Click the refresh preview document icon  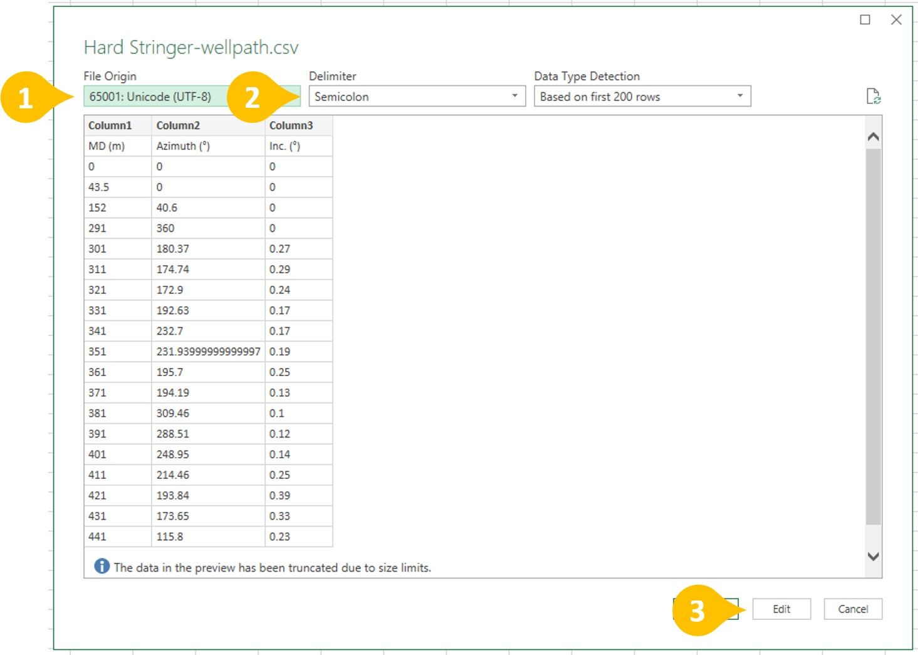coord(873,97)
